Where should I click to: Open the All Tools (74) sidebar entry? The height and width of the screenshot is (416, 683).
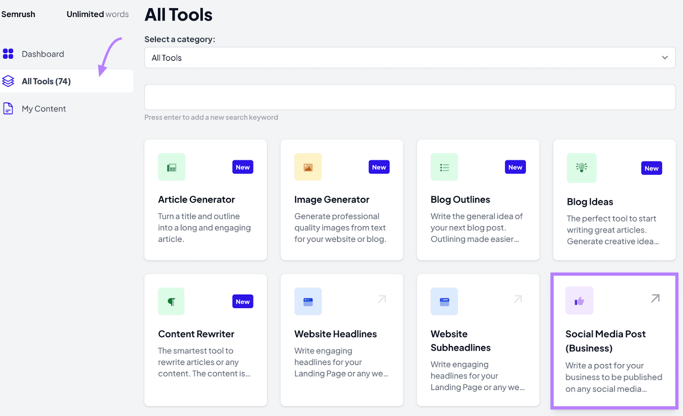[46, 81]
